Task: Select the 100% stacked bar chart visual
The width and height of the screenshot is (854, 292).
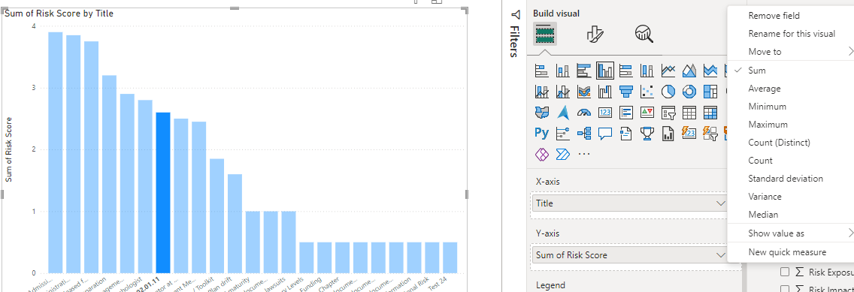Action: (x=625, y=70)
